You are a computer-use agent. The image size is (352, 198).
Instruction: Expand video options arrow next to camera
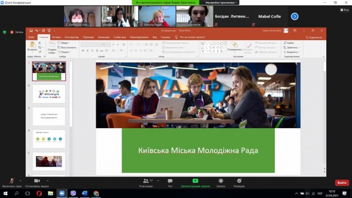47,181
